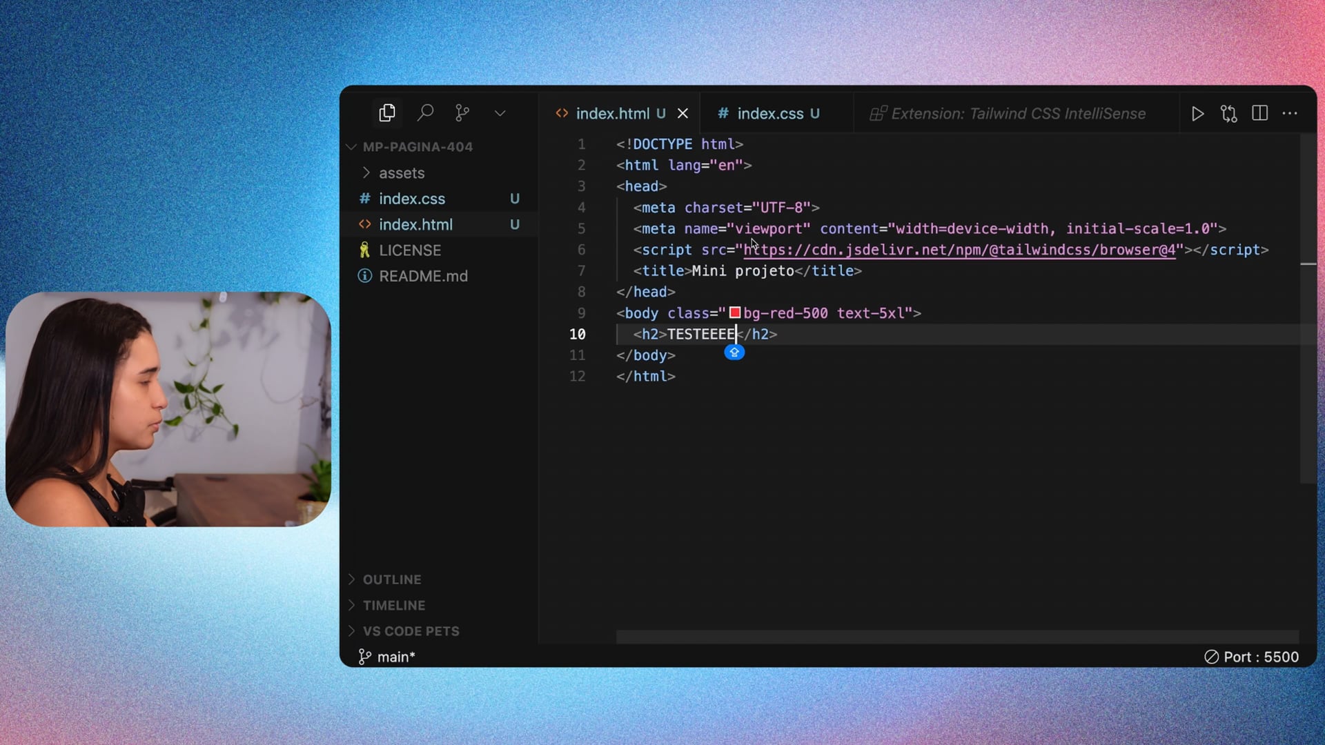Open the editor more actions ellipsis
This screenshot has width=1325, height=745.
click(x=1290, y=113)
